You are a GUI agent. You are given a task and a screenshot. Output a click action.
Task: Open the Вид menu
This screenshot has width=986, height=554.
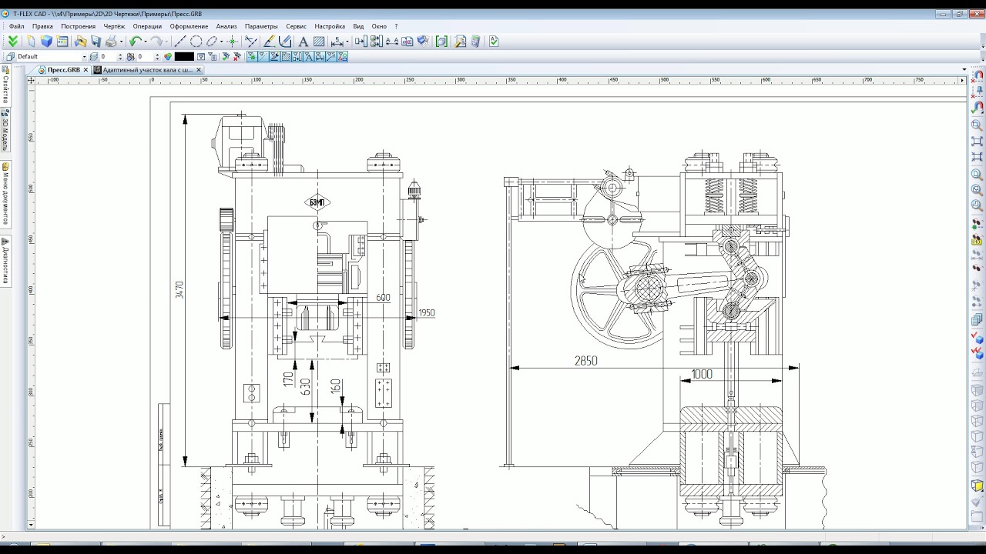click(358, 26)
